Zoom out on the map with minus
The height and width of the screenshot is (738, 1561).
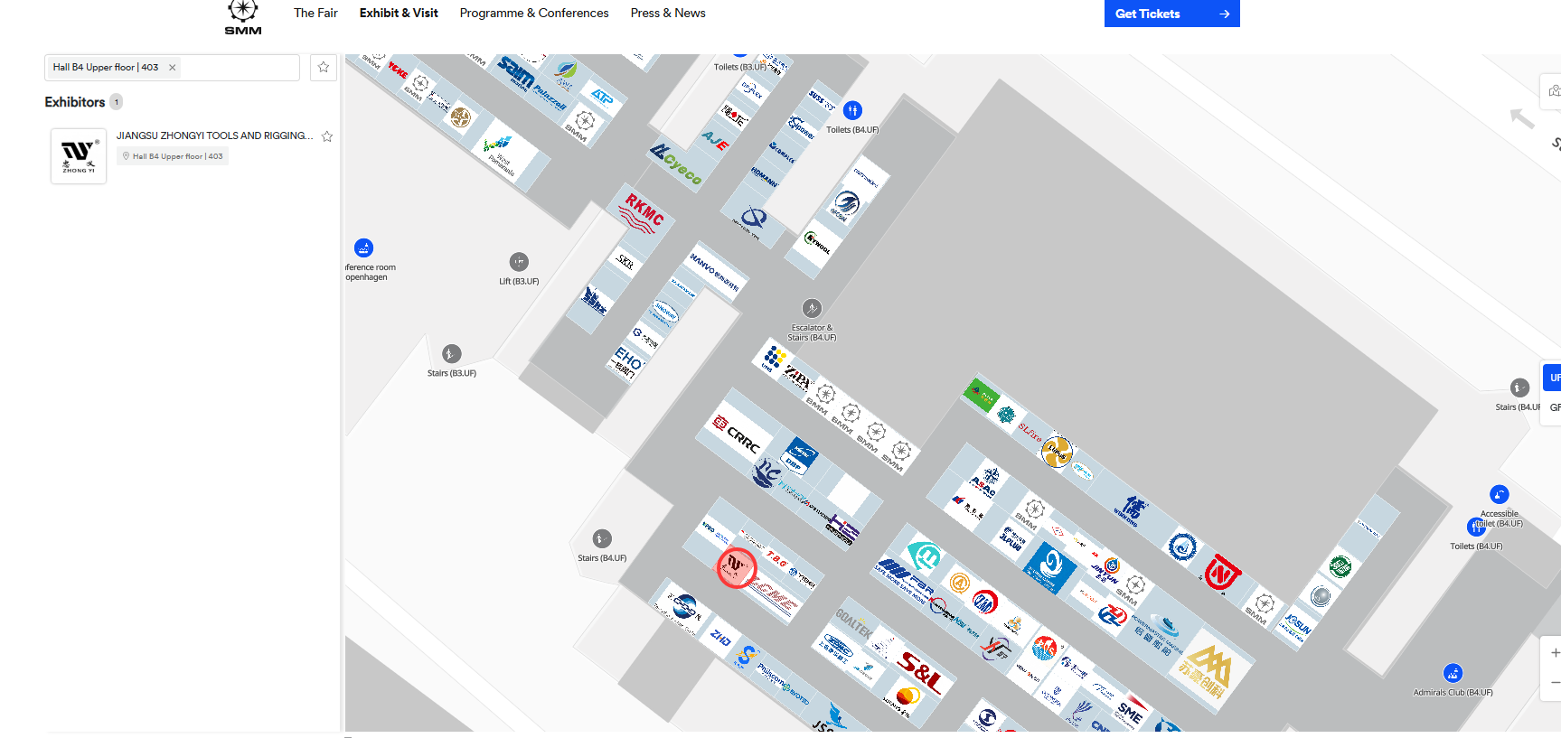pyautogui.click(x=1554, y=683)
